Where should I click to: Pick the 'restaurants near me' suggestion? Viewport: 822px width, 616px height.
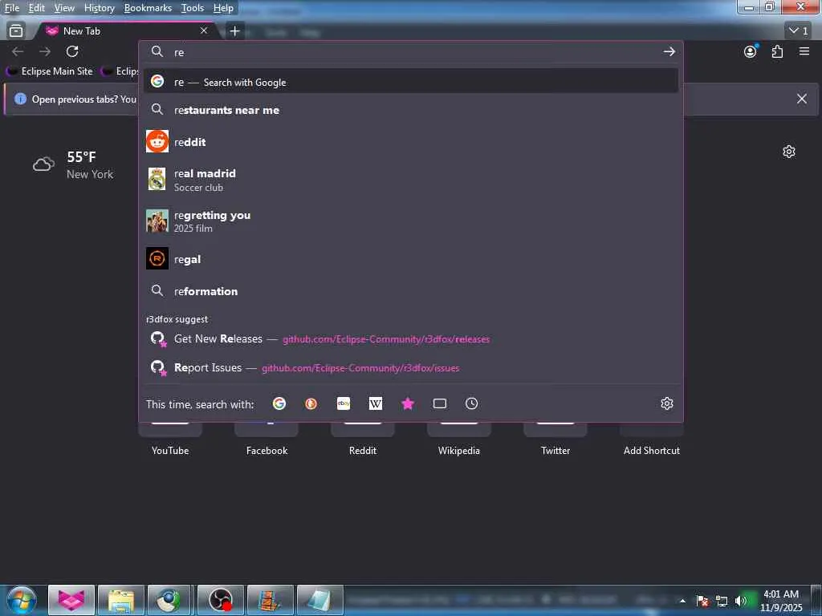pos(410,110)
